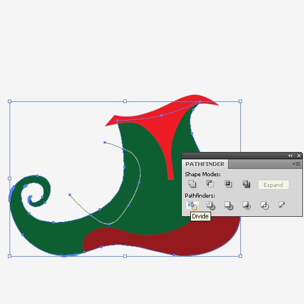Click the bottom-center bounding box handle

coord(125,256)
